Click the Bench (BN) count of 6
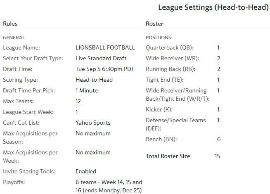 (219, 139)
